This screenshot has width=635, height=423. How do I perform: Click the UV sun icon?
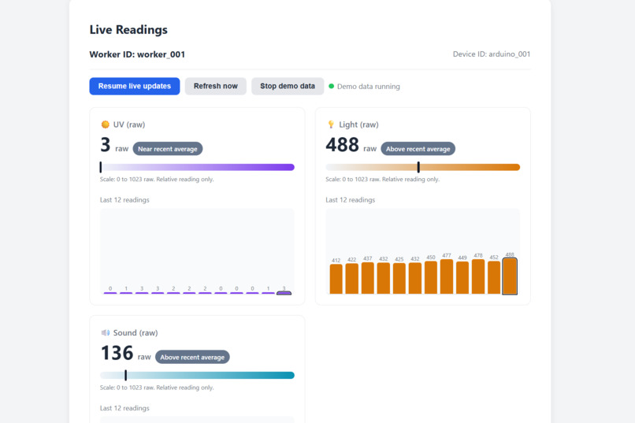click(106, 124)
